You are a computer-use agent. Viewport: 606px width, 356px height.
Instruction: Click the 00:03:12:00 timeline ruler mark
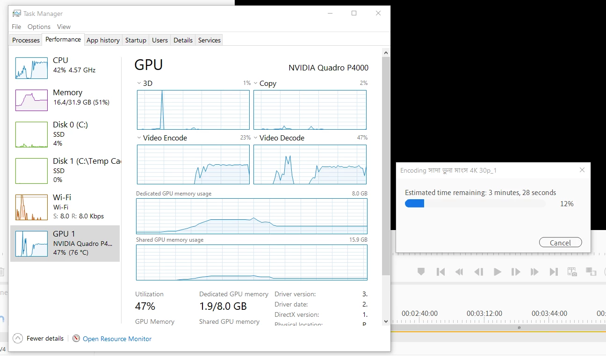click(x=484, y=314)
